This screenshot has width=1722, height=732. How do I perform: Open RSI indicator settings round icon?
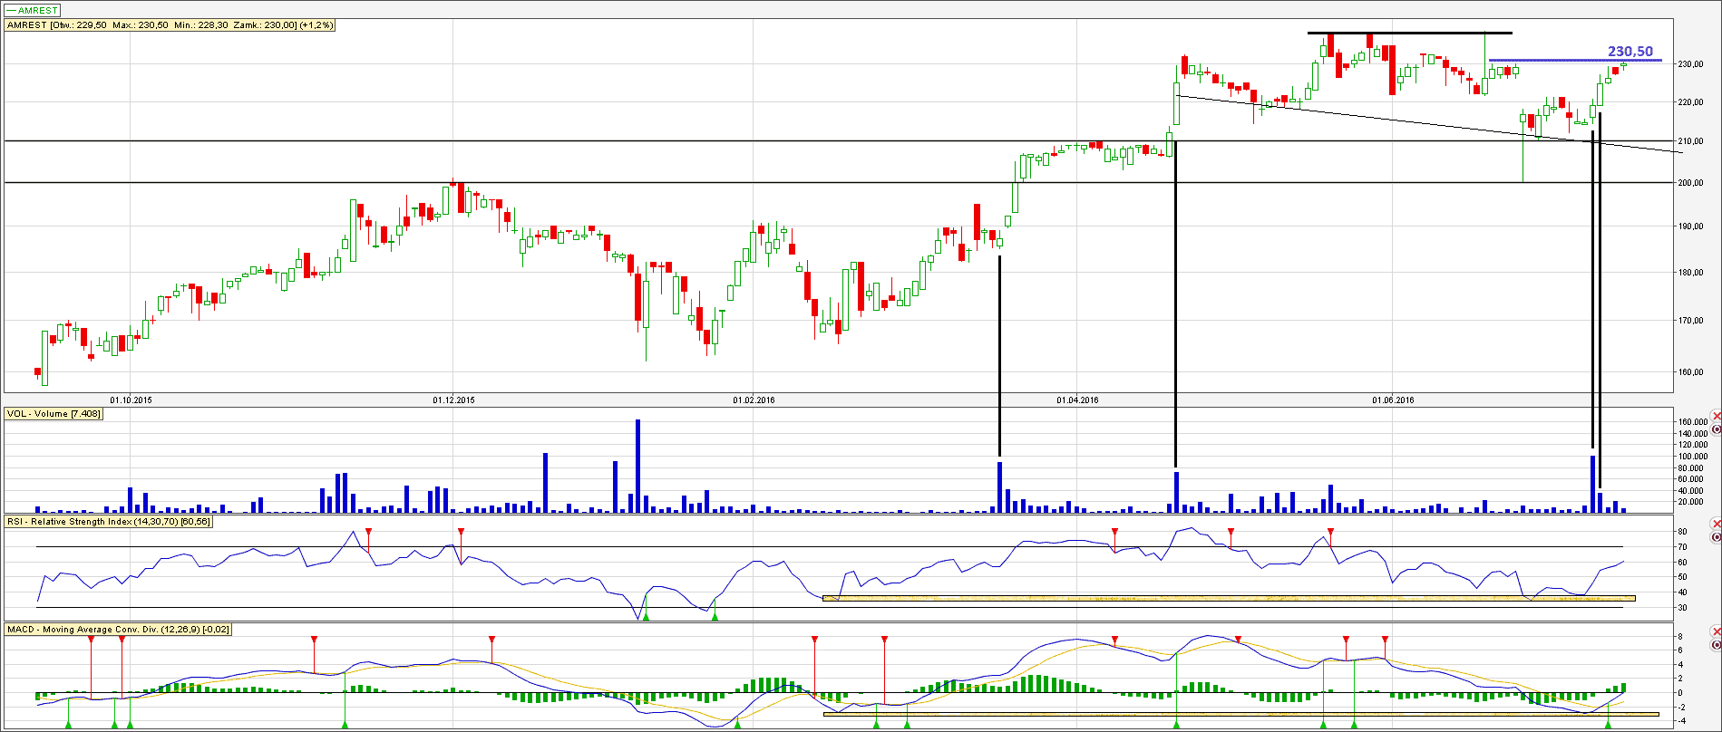pyautogui.click(x=1716, y=538)
